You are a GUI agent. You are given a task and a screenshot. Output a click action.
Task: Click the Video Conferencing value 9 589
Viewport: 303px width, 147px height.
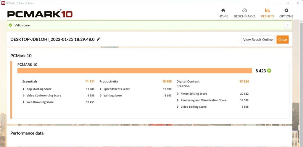[x=91, y=96]
